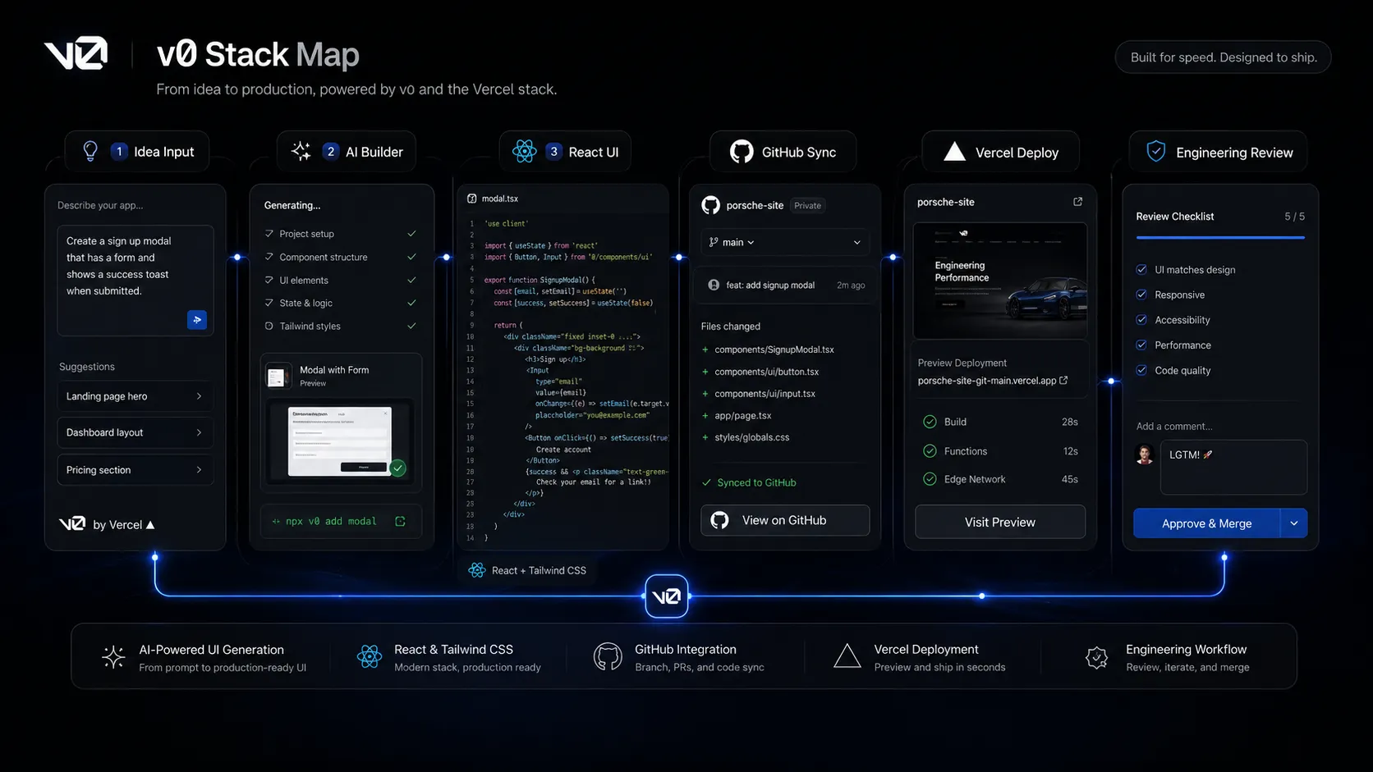Click the central v0 hub icon on the connector line
The width and height of the screenshot is (1373, 772).
pos(667,596)
